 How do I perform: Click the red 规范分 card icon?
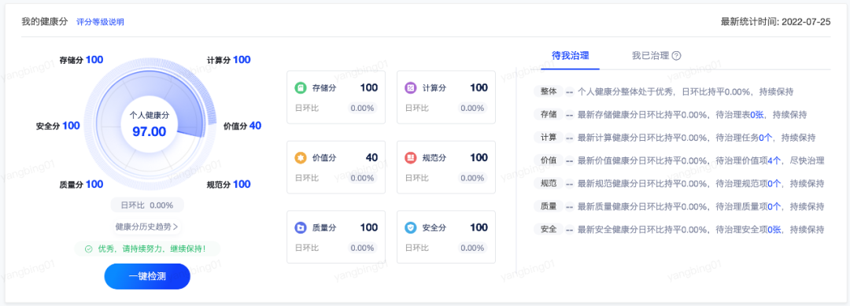point(411,157)
